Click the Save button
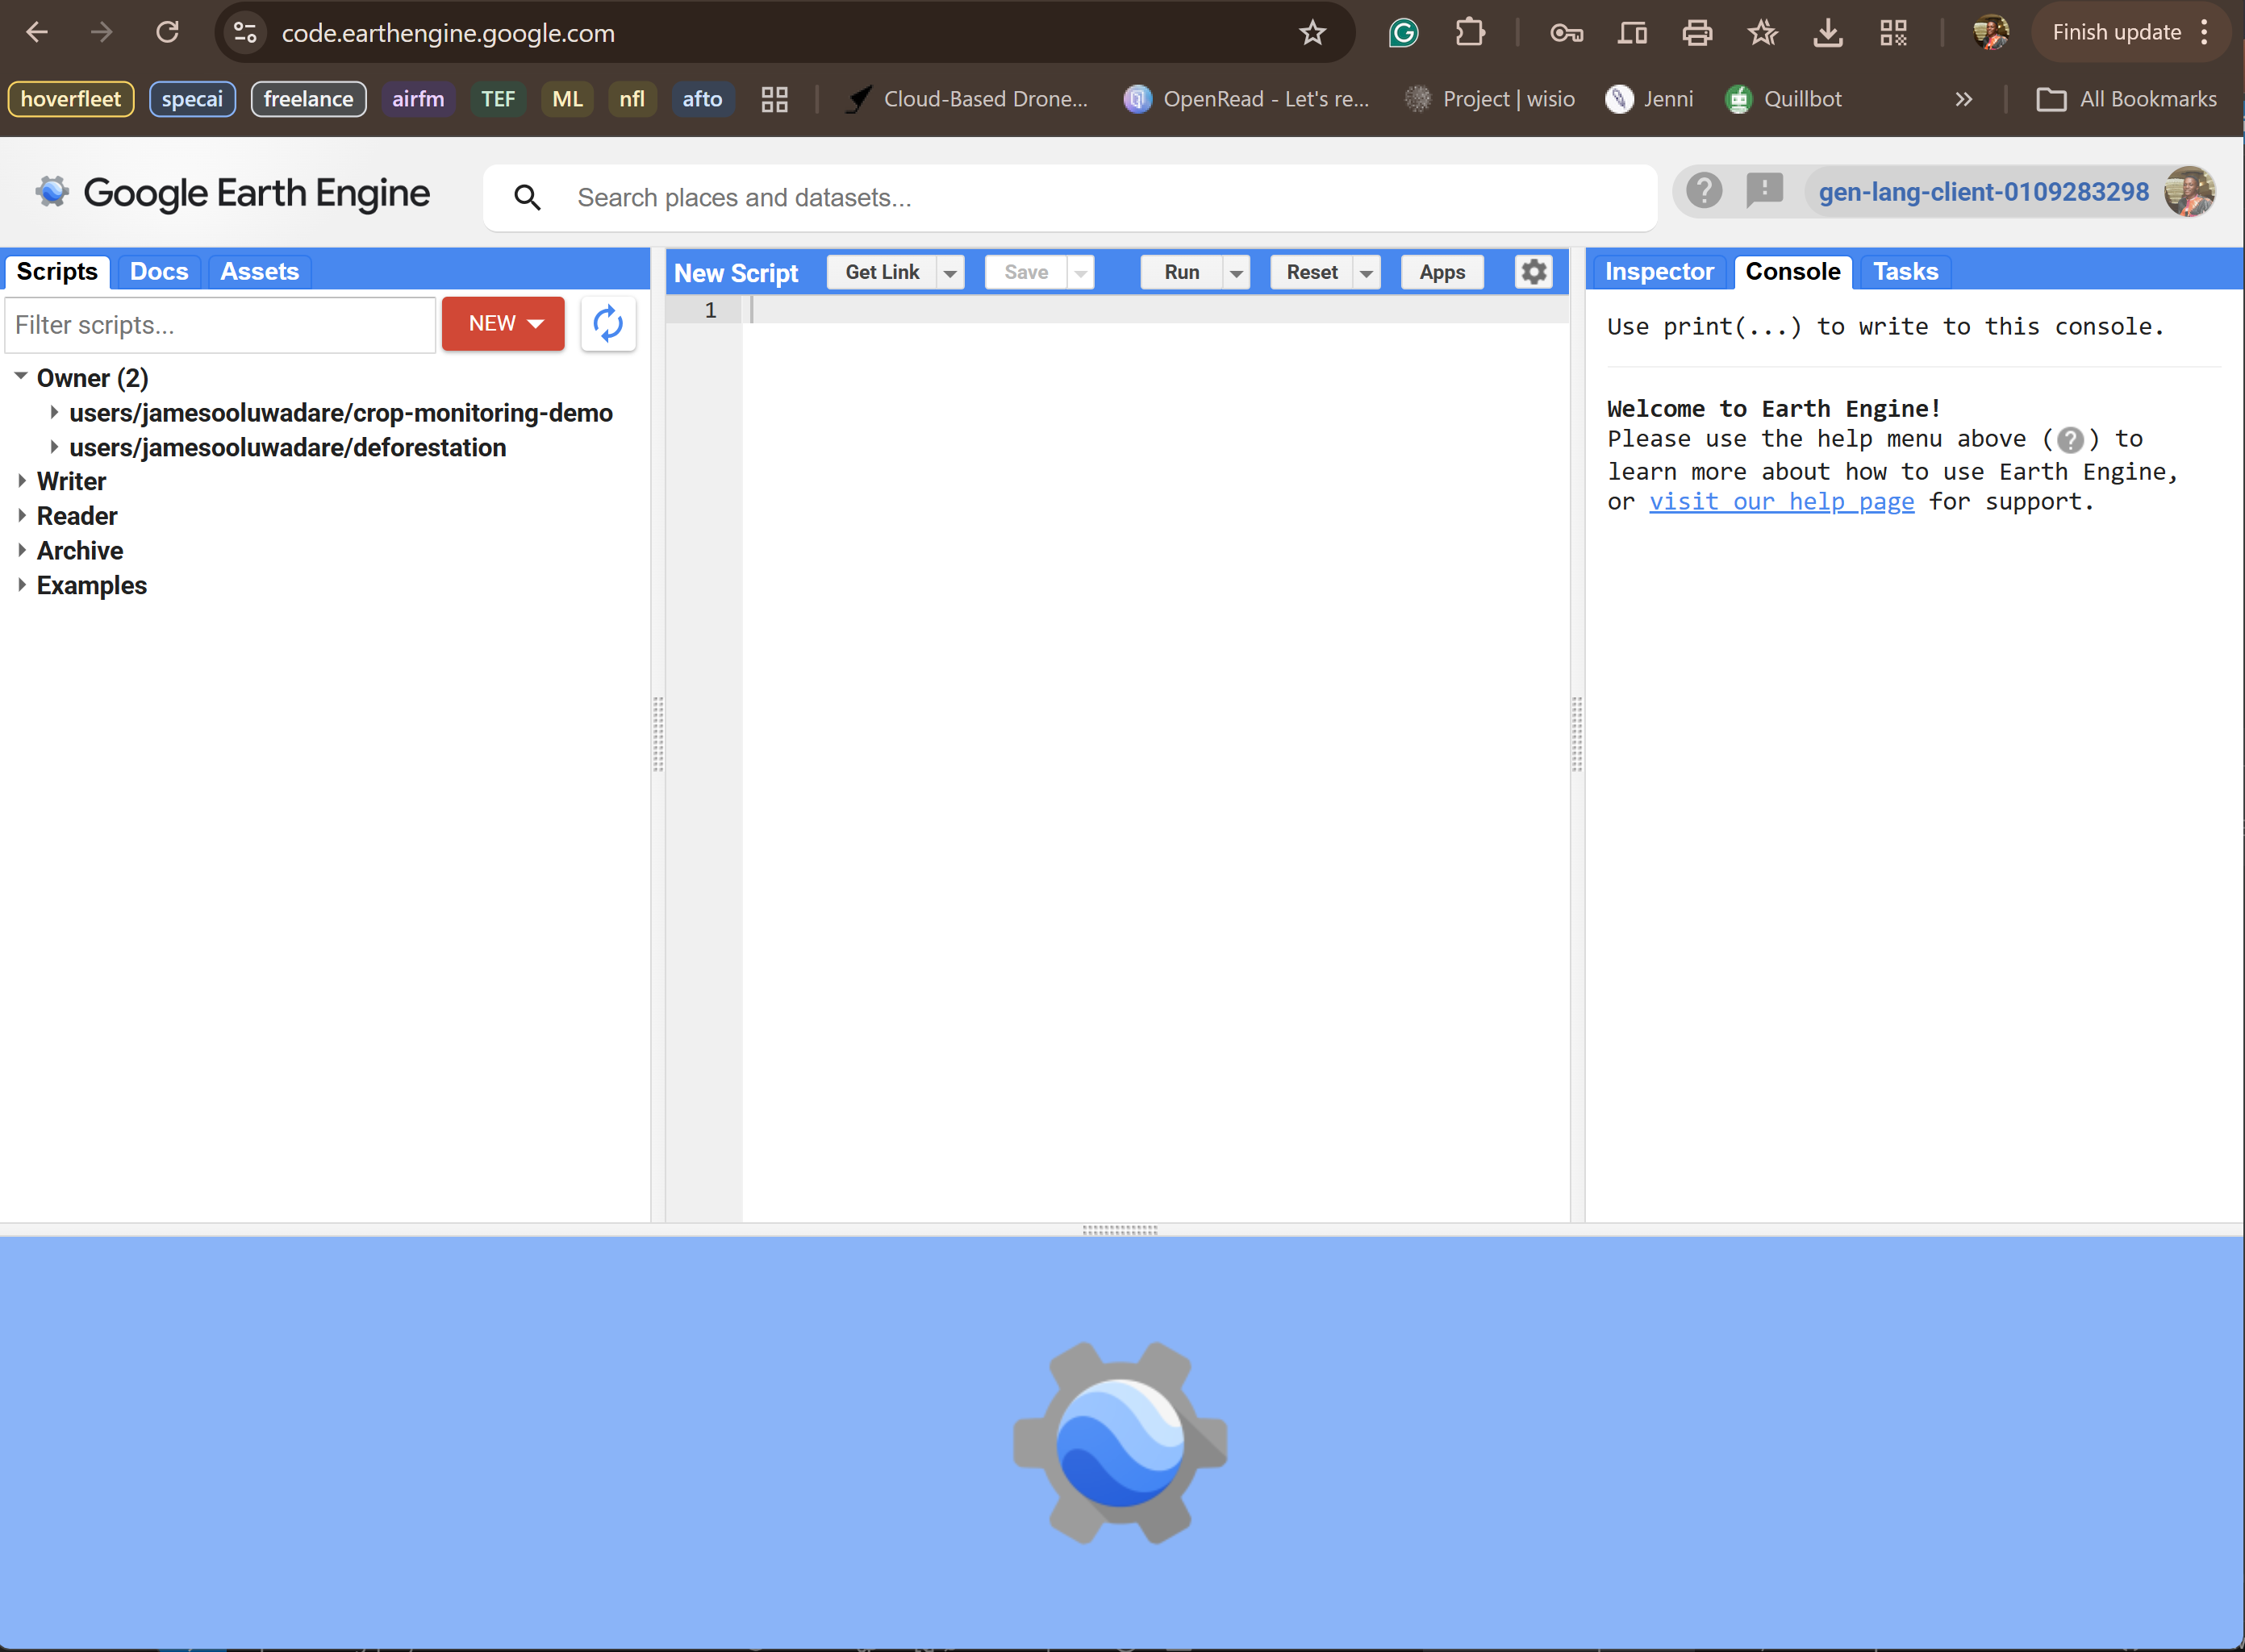This screenshot has width=2245, height=1652. pyautogui.click(x=1026, y=272)
